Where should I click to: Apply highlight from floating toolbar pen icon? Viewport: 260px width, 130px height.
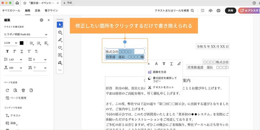179,63
